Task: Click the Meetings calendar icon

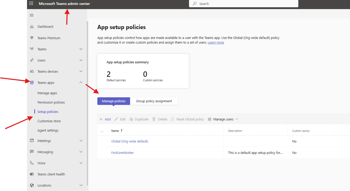Action: (32, 140)
